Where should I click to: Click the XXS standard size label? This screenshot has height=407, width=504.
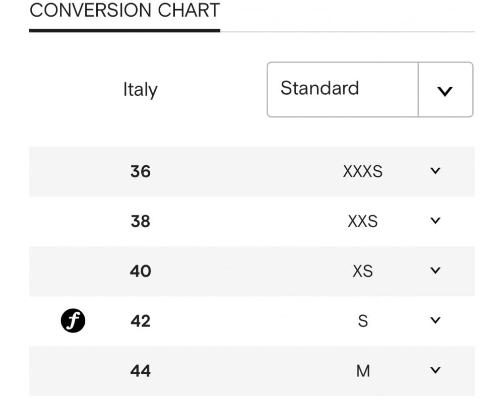(362, 221)
